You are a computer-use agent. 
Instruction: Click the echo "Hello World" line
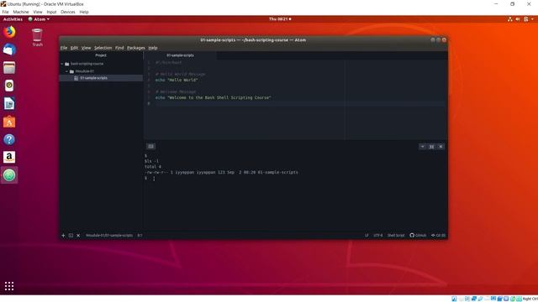click(177, 81)
